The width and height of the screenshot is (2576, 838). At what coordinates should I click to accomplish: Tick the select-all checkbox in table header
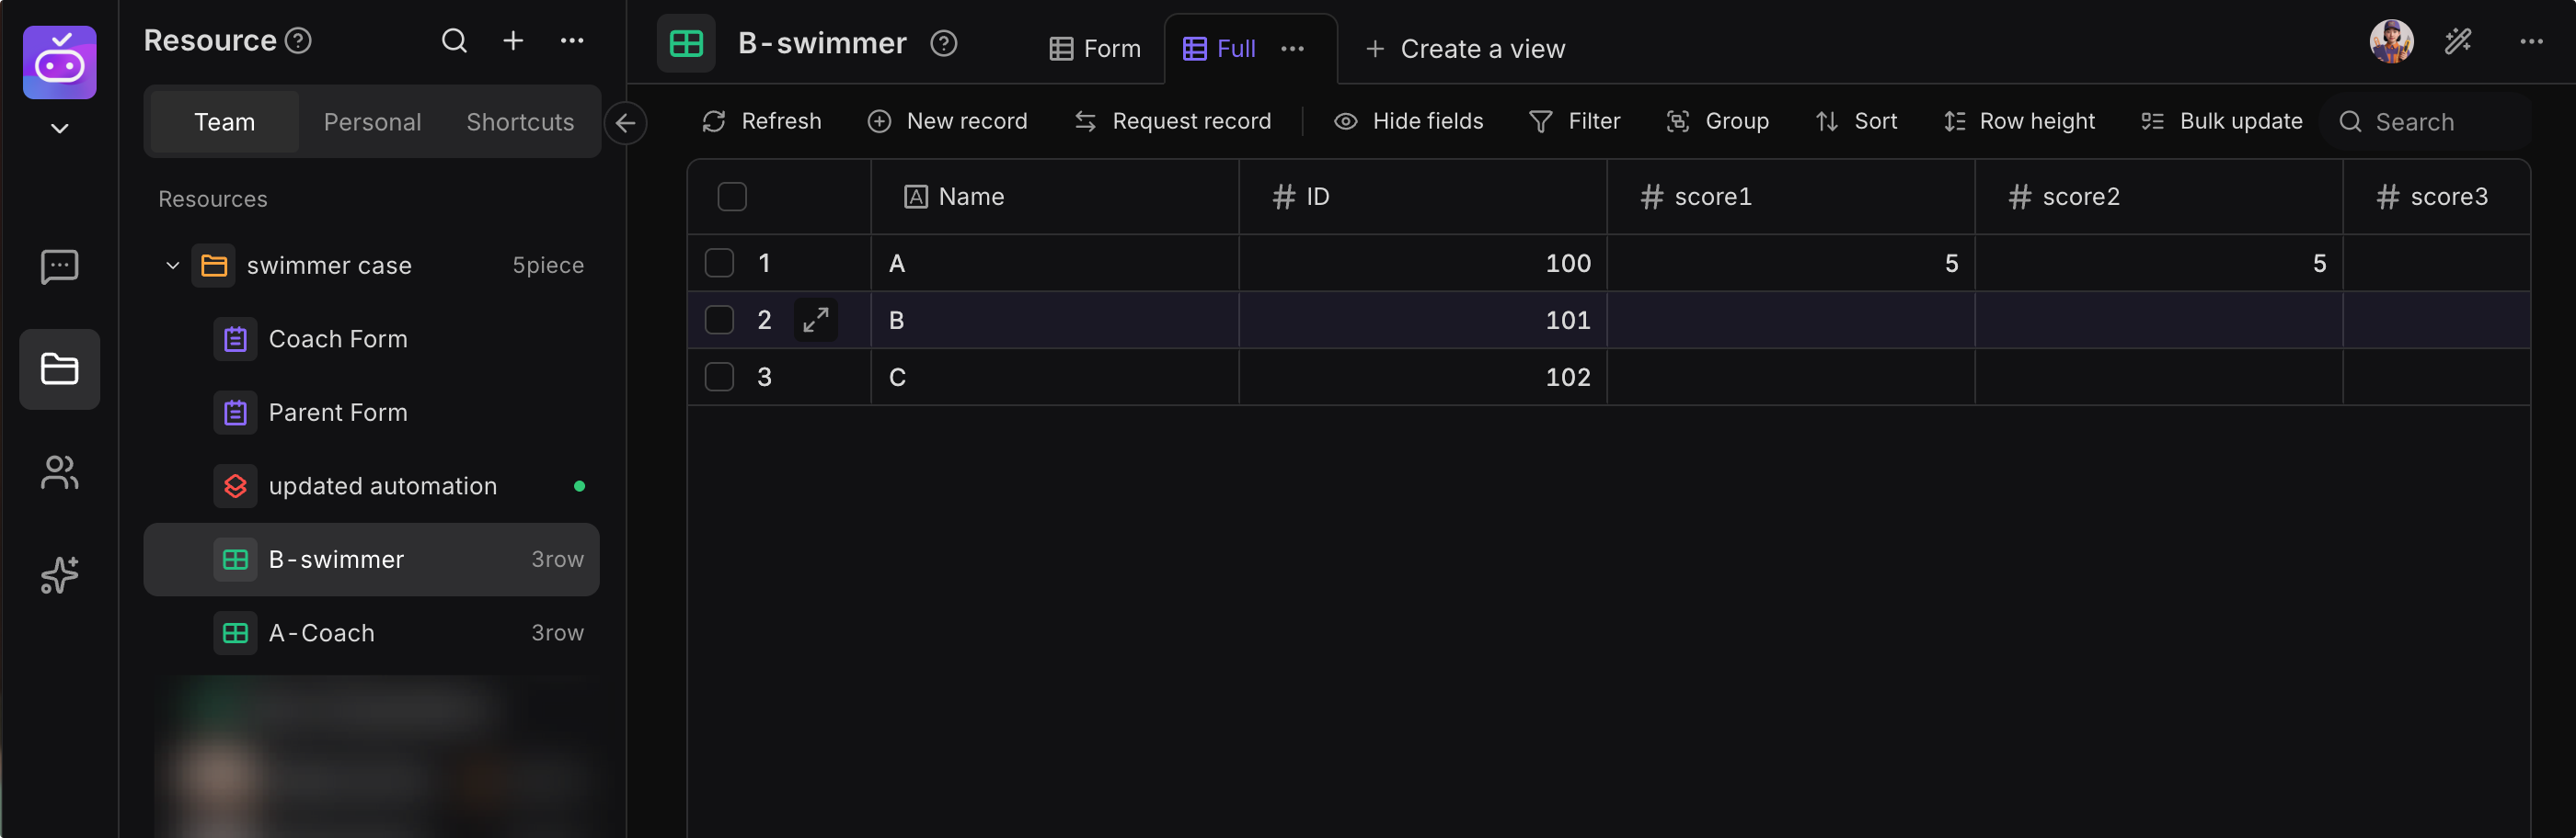pos(732,197)
